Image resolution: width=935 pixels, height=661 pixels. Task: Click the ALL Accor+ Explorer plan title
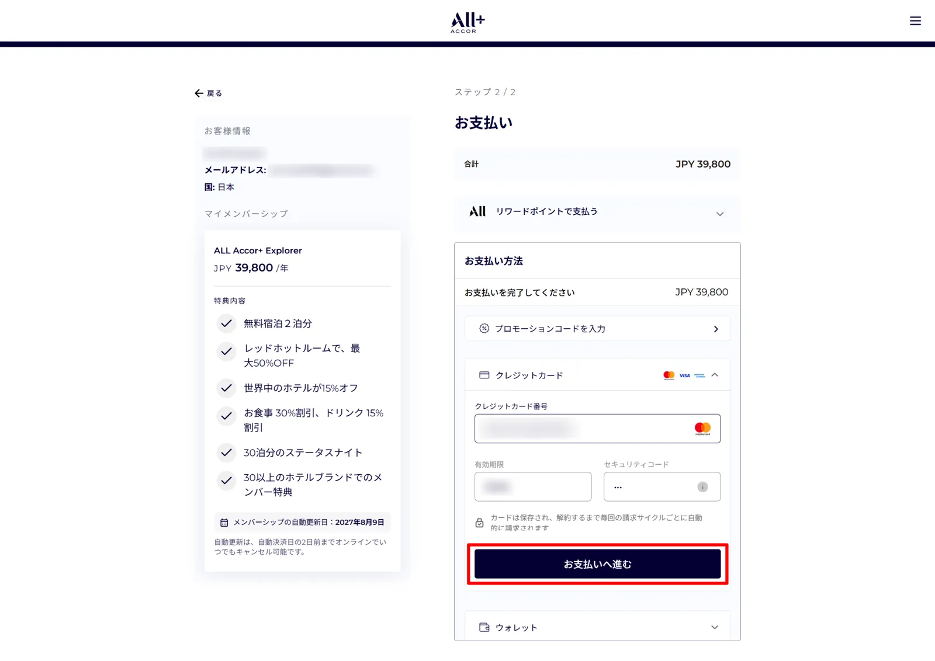(258, 251)
